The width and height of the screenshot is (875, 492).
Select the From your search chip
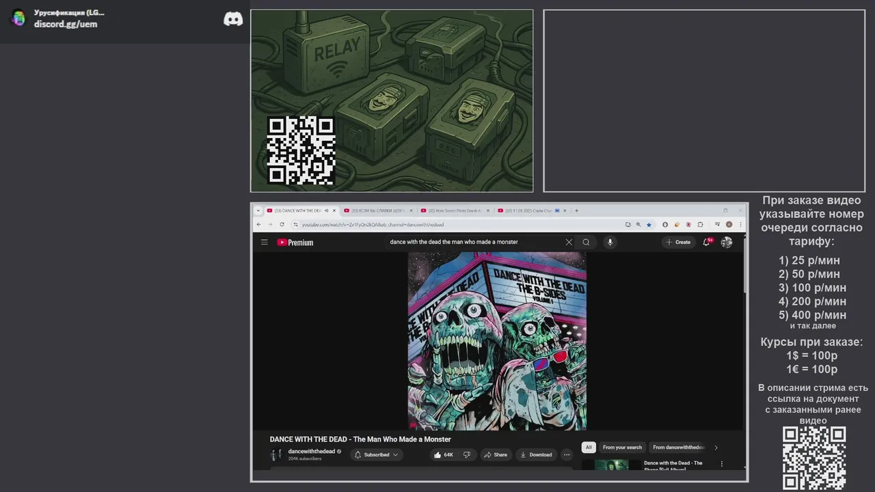pos(622,448)
